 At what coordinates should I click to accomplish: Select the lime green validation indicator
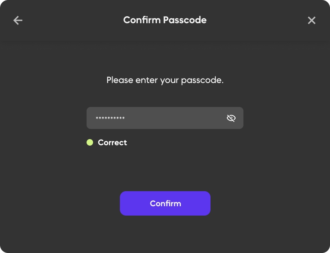90,142
